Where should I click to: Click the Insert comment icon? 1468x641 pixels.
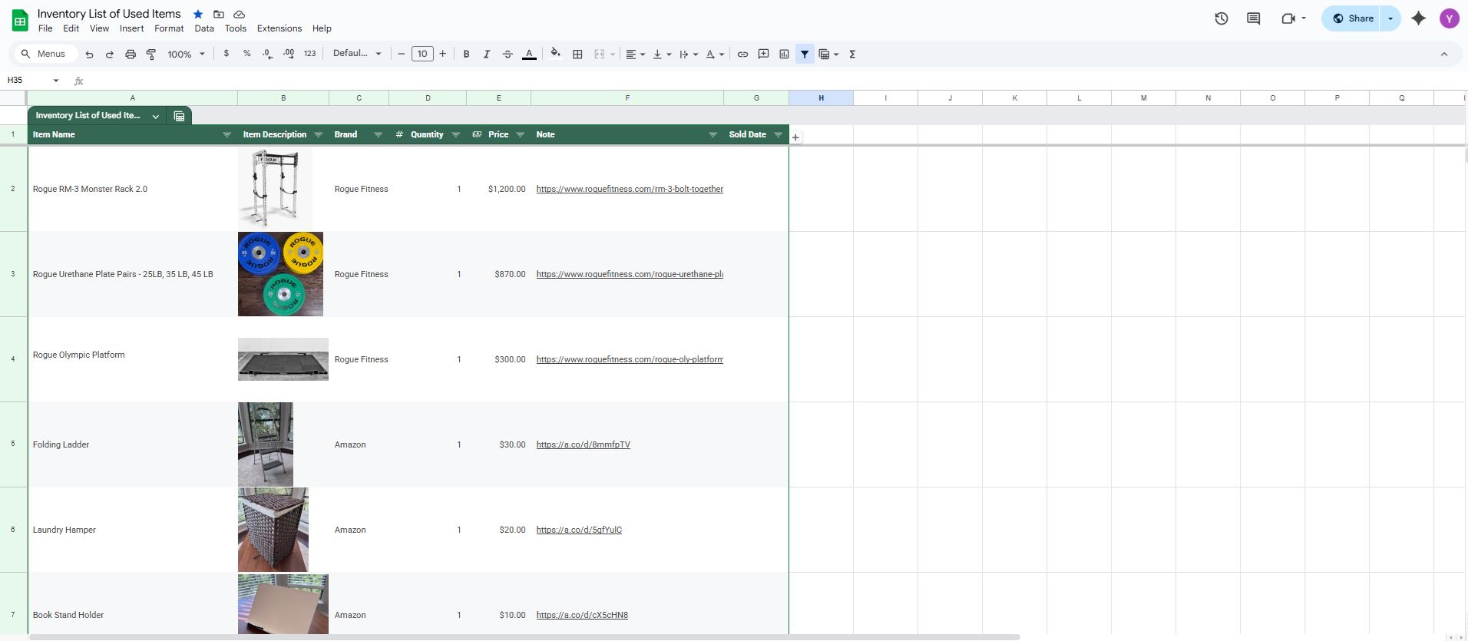(763, 54)
